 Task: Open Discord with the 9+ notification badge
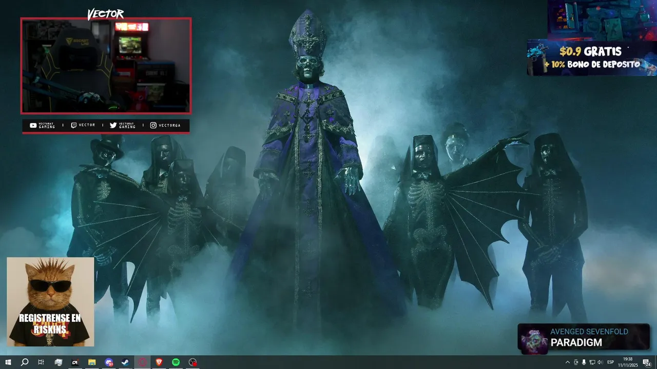(109, 362)
